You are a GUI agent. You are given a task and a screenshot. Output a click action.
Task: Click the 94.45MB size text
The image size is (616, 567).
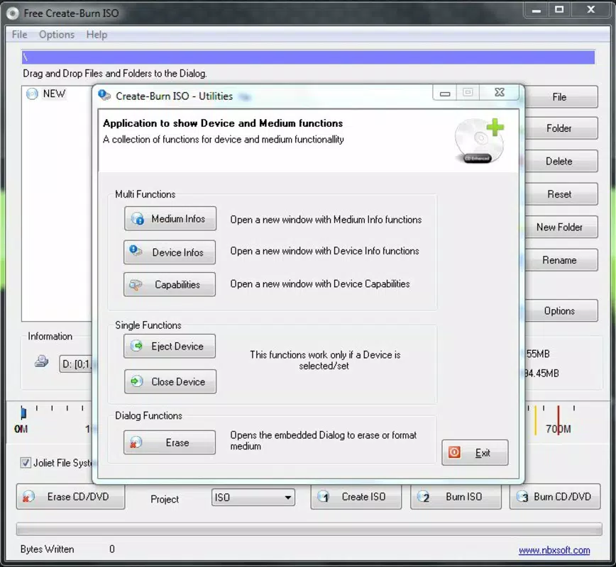point(541,374)
